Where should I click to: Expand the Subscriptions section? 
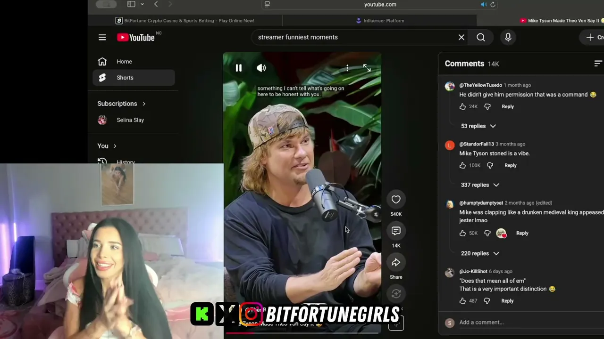[122, 104]
